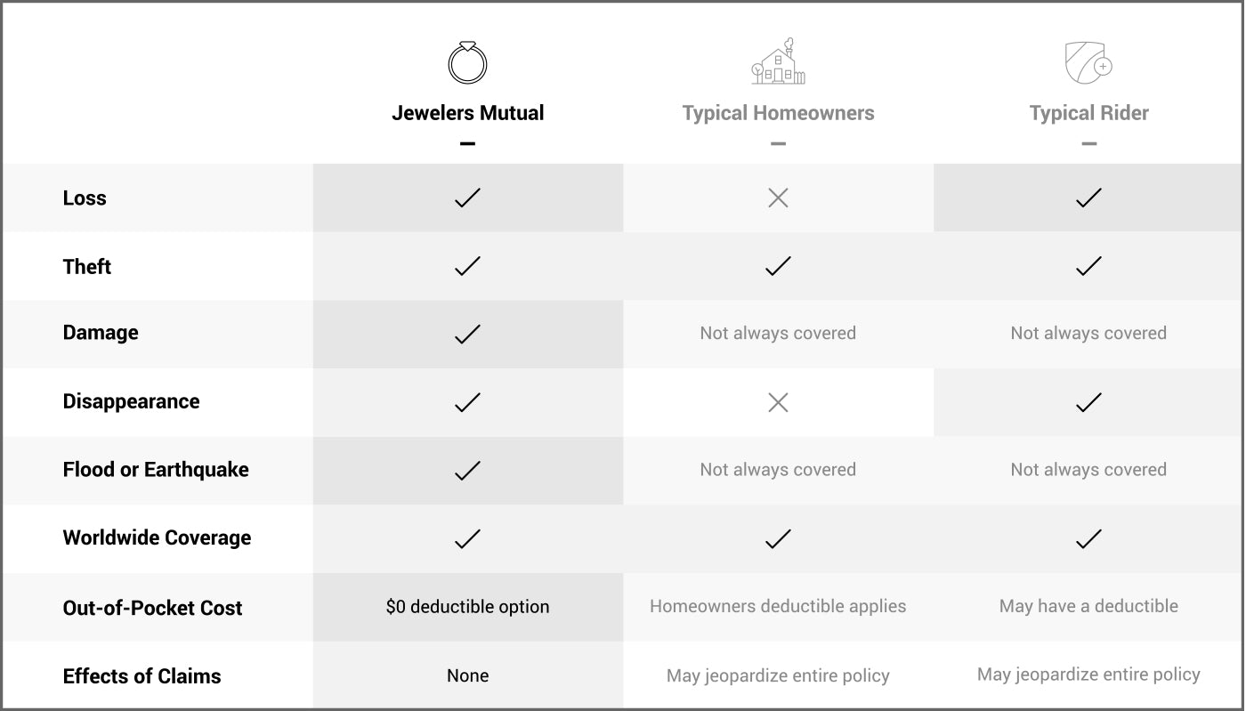Click the Typical Homeowners X mark for Disappearance
The width and height of the screenshot is (1246, 711).
[x=778, y=402]
